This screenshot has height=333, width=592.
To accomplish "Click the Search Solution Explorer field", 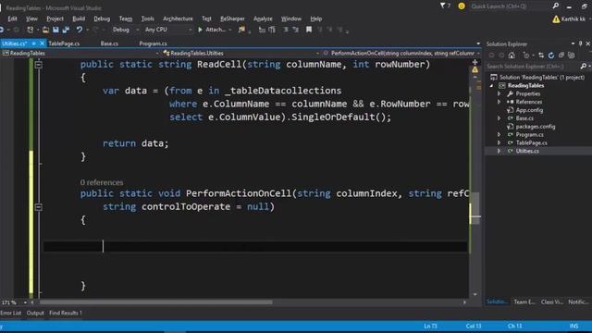I will pyautogui.click(x=533, y=67).
